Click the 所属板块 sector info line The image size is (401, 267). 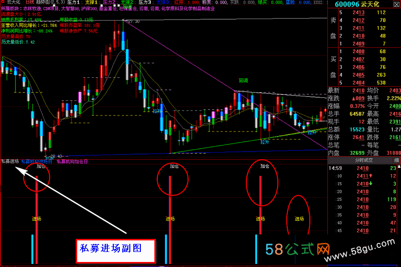pyautogui.click(x=108, y=9)
